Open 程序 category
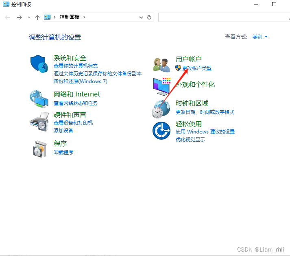Viewport: 290px width, 256px height. point(60,143)
